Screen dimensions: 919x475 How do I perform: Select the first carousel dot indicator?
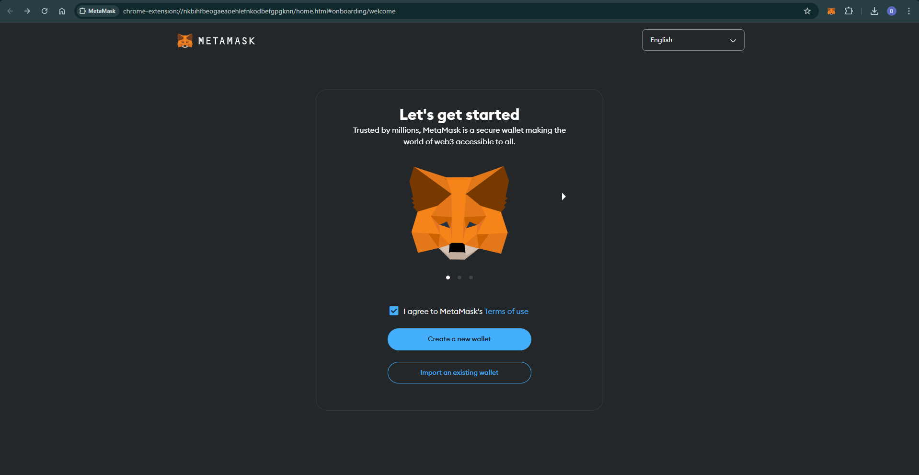[x=448, y=278]
